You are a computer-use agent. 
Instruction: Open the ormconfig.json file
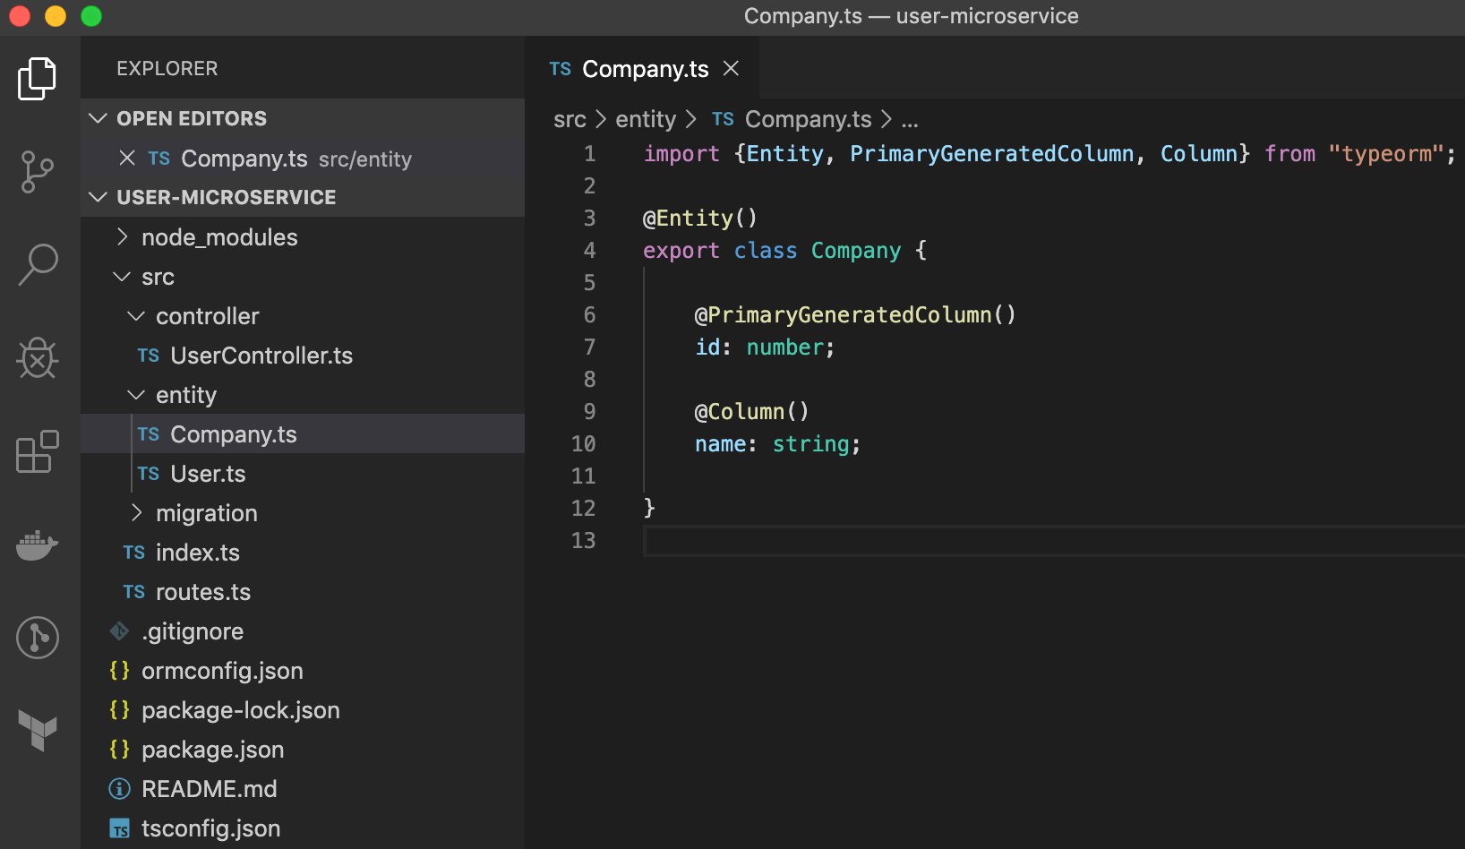222,670
